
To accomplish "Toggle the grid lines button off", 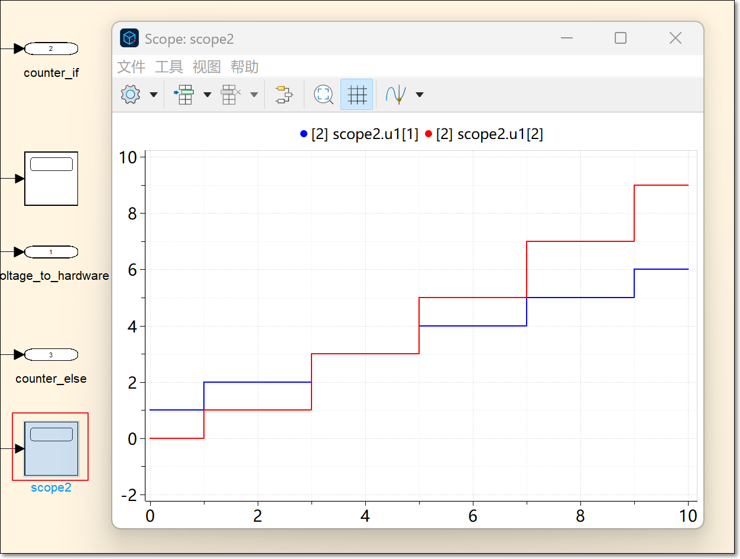I will (357, 95).
